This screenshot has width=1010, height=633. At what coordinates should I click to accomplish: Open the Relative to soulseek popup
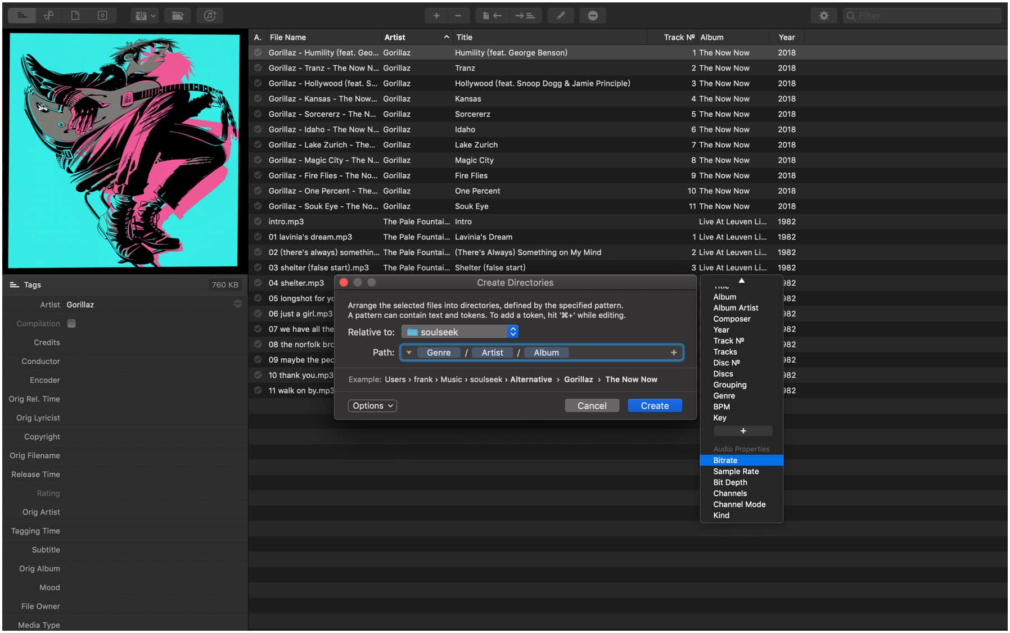click(x=460, y=332)
